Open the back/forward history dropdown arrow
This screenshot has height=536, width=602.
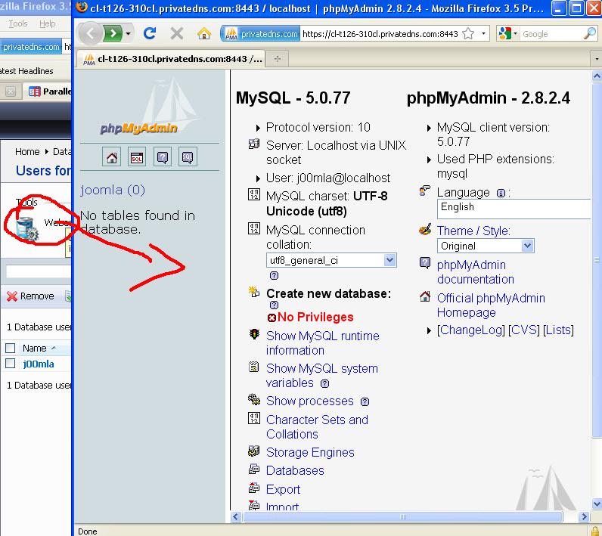pos(129,34)
